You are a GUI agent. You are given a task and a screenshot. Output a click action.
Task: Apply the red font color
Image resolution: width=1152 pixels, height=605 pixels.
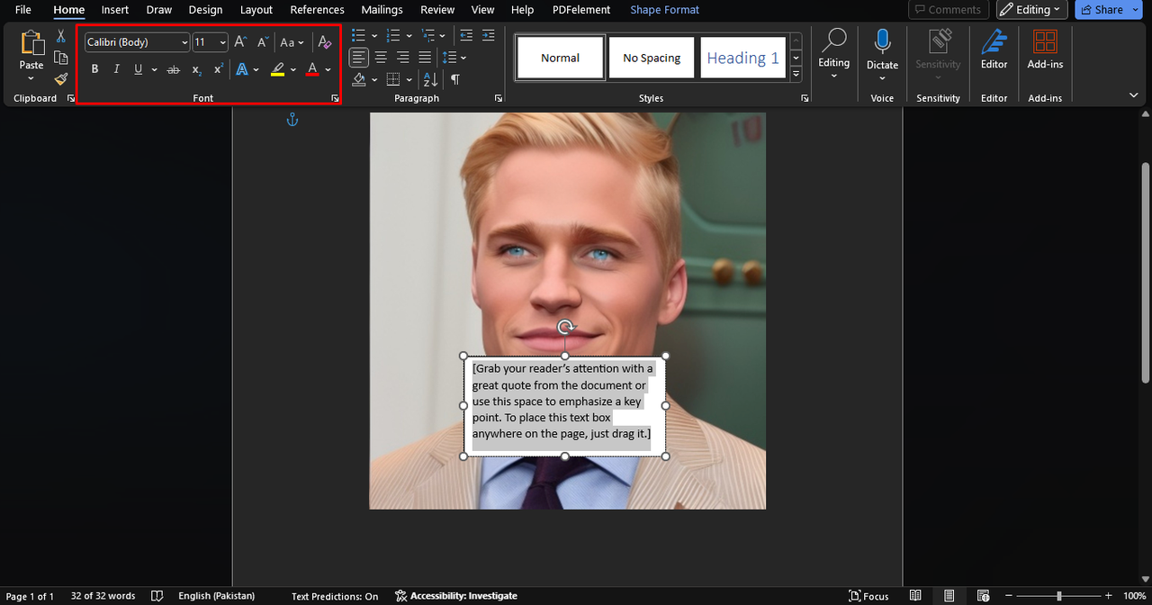pos(312,69)
